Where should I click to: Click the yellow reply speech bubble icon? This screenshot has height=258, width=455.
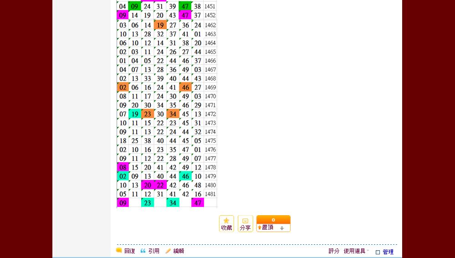coord(119,250)
